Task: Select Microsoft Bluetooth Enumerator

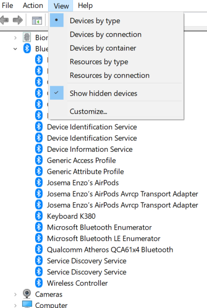Action: [x=99, y=228]
